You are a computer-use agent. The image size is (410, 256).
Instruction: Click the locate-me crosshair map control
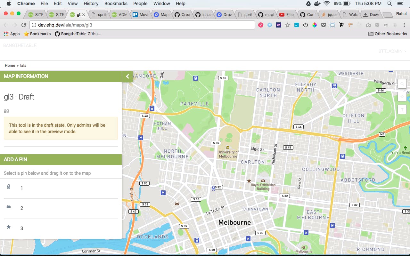[402, 97]
